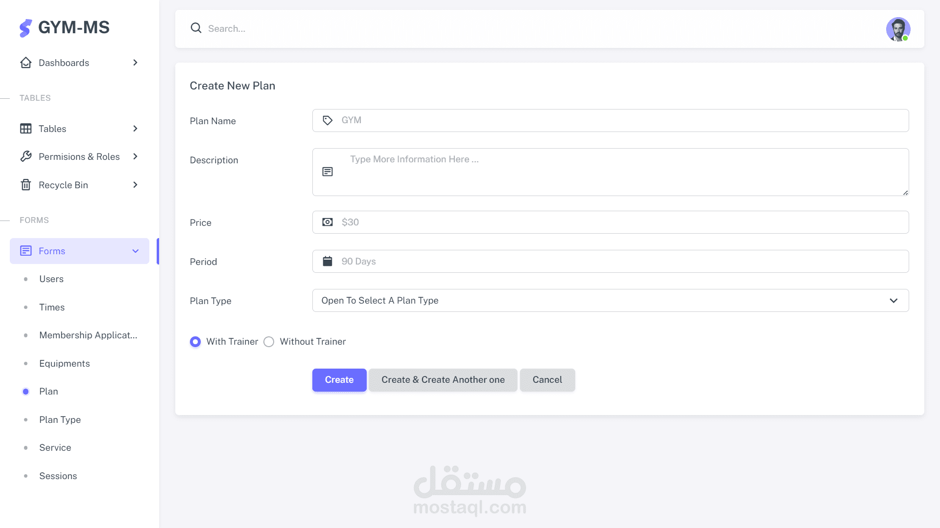This screenshot has height=528, width=940.
Task: Open the user profile avatar
Action: [x=898, y=29]
